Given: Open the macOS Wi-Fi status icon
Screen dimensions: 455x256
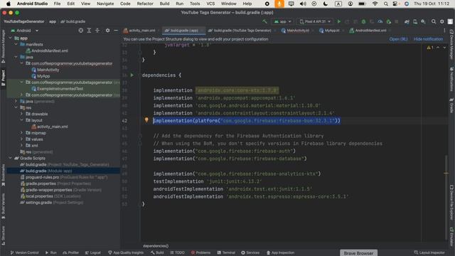Looking at the screenshot, I should click(x=375, y=4).
